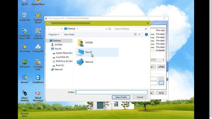
Task: Click the search magnifier icon
Action: pyautogui.click(x=146, y=29)
